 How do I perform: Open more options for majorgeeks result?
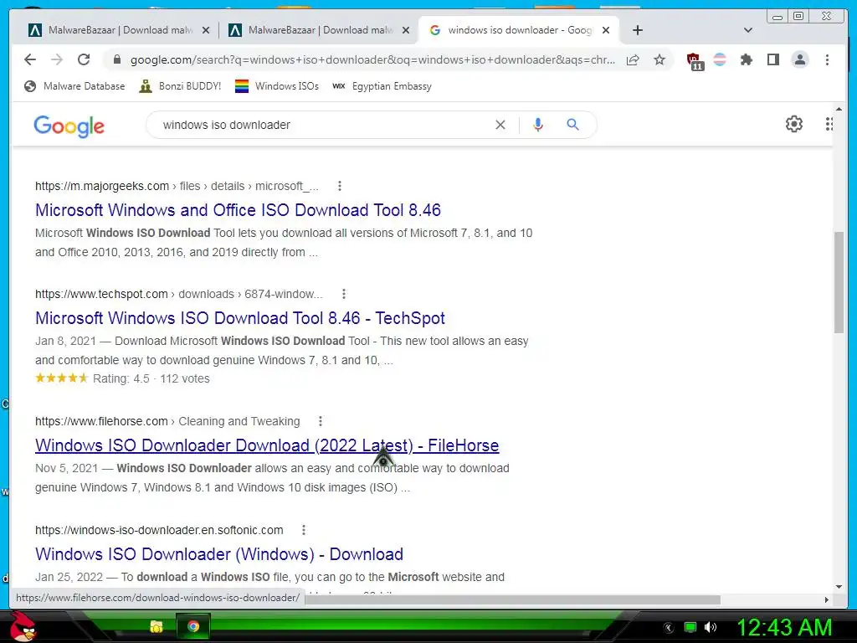(340, 186)
